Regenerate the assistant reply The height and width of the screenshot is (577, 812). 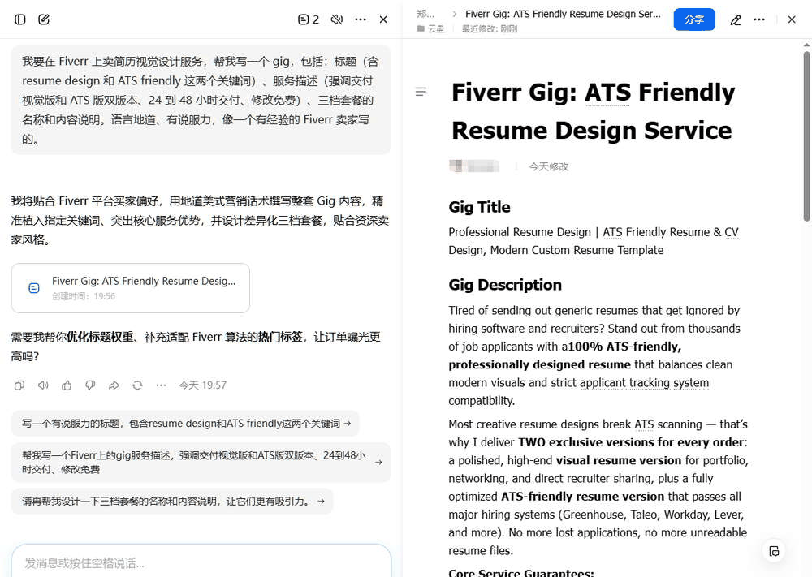click(x=137, y=385)
